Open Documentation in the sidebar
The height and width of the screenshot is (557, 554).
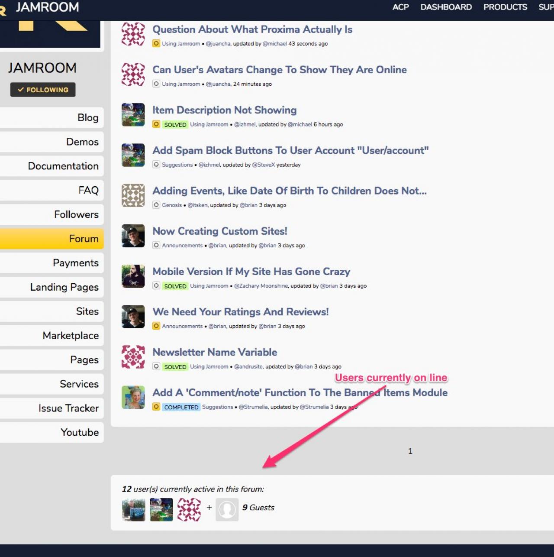coord(52,166)
